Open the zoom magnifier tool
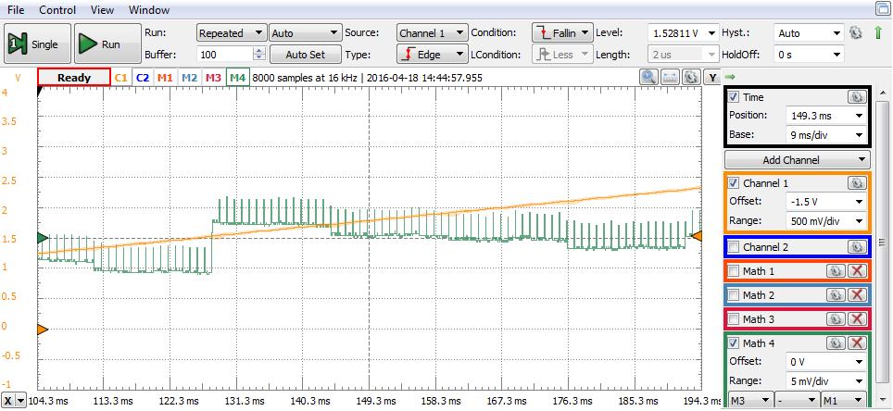Viewport: 893px width, 411px height. click(648, 77)
